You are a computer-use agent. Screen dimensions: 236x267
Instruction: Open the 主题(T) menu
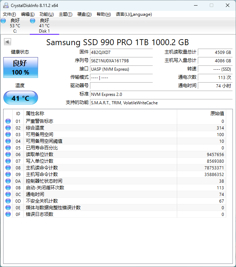(x=65, y=14)
